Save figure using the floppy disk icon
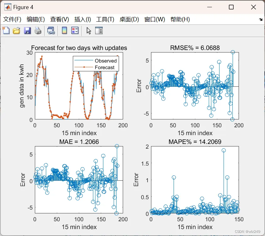The height and width of the screenshot is (236, 265). [x=27, y=31]
